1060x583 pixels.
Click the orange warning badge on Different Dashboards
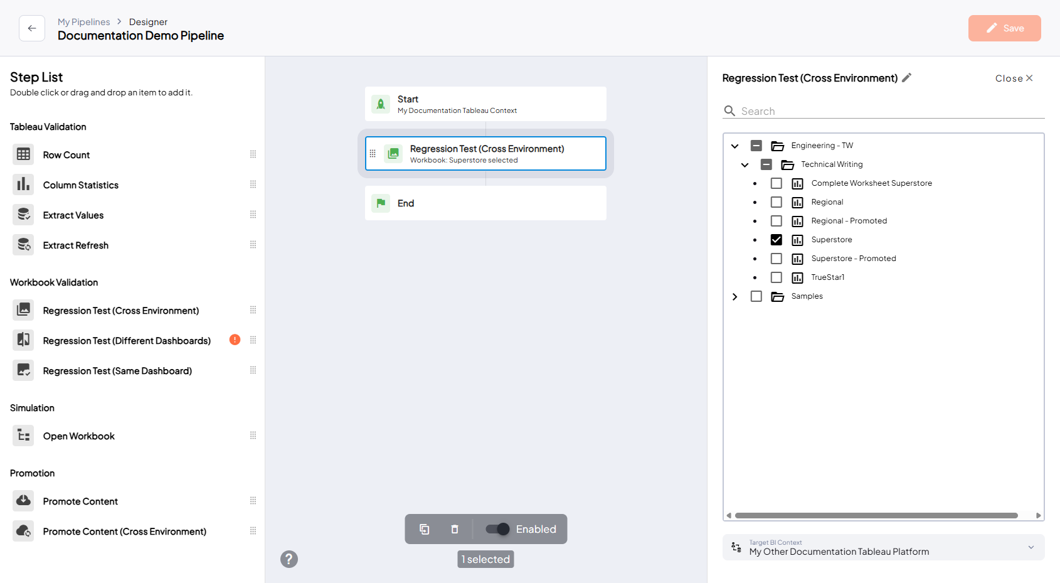pyautogui.click(x=235, y=340)
